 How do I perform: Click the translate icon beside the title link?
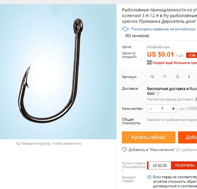tap(125, 29)
